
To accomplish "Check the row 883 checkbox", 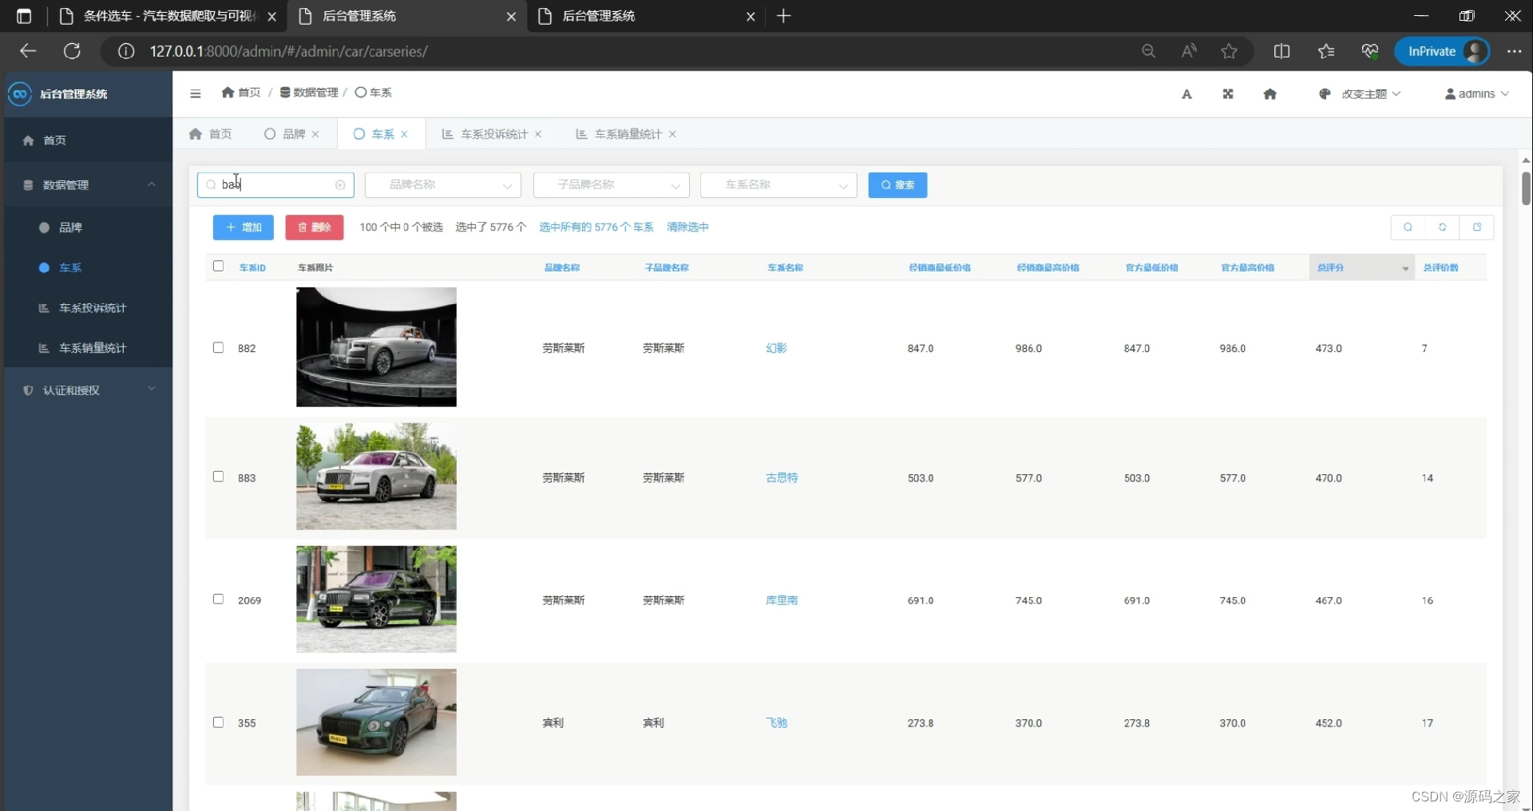I will coord(218,477).
